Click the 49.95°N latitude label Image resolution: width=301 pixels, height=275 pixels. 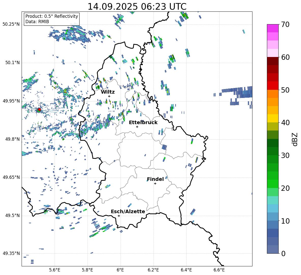pyautogui.click(x=11, y=101)
